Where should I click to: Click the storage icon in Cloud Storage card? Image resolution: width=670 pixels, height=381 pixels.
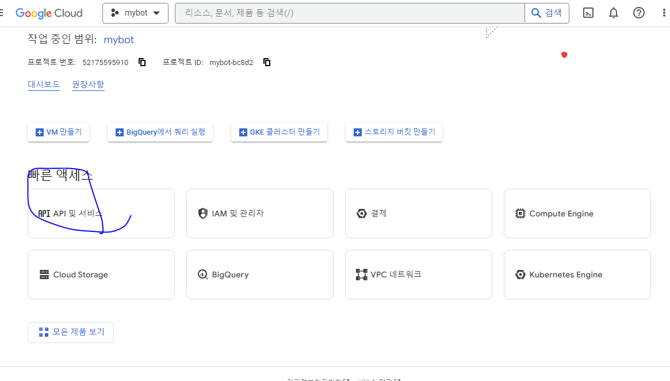pyautogui.click(x=44, y=275)
